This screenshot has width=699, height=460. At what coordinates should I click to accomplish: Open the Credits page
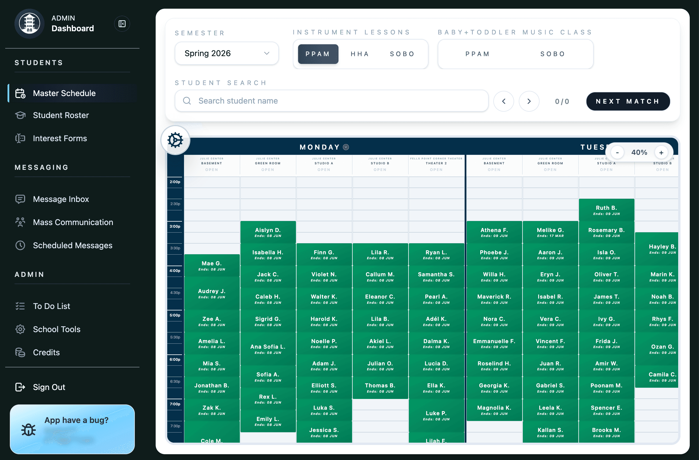46,352
